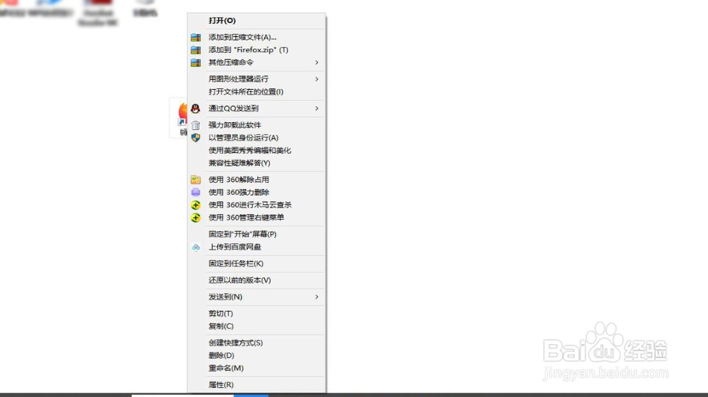Image resolution: width=708 pixels, height=397 pixels.
Task: Click the archive icon beside 其他压缩命令
Action: (195, 63)
